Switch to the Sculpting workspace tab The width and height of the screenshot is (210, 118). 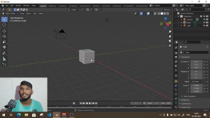coord(62,6)
